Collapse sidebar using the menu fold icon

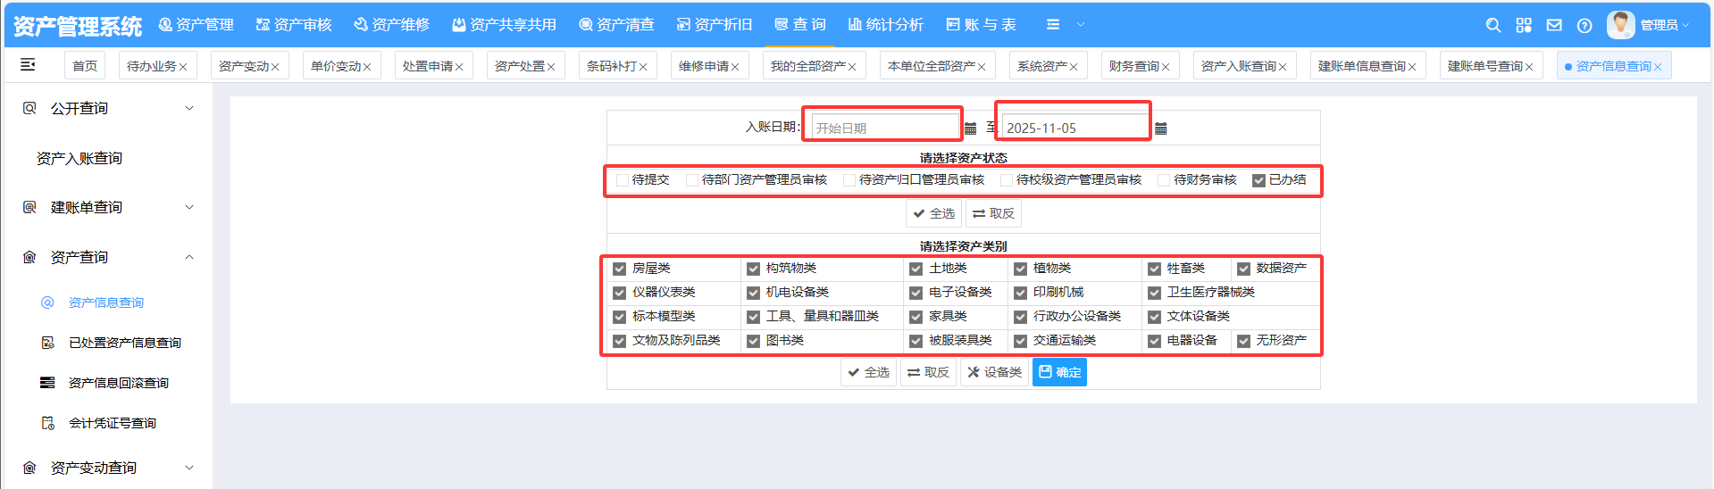(x=28, y=64)
